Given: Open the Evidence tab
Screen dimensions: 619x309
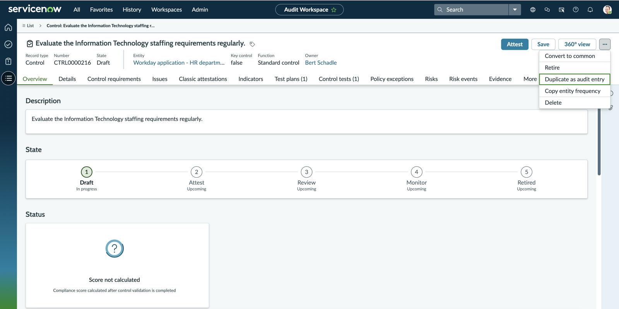Looking at the screenshot, I should pos(500,79).
